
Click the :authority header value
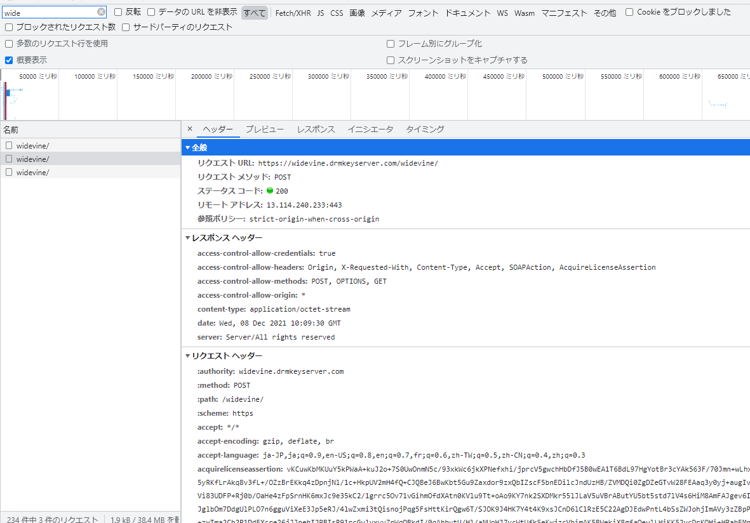coord(291,371)
